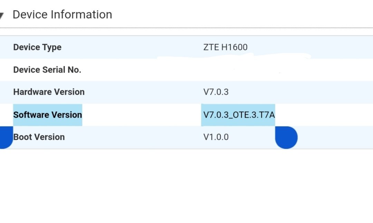Screen dimensions: 373x223
Task: Click empty space in the Boot Version row
Action: (x=335, y=137)
